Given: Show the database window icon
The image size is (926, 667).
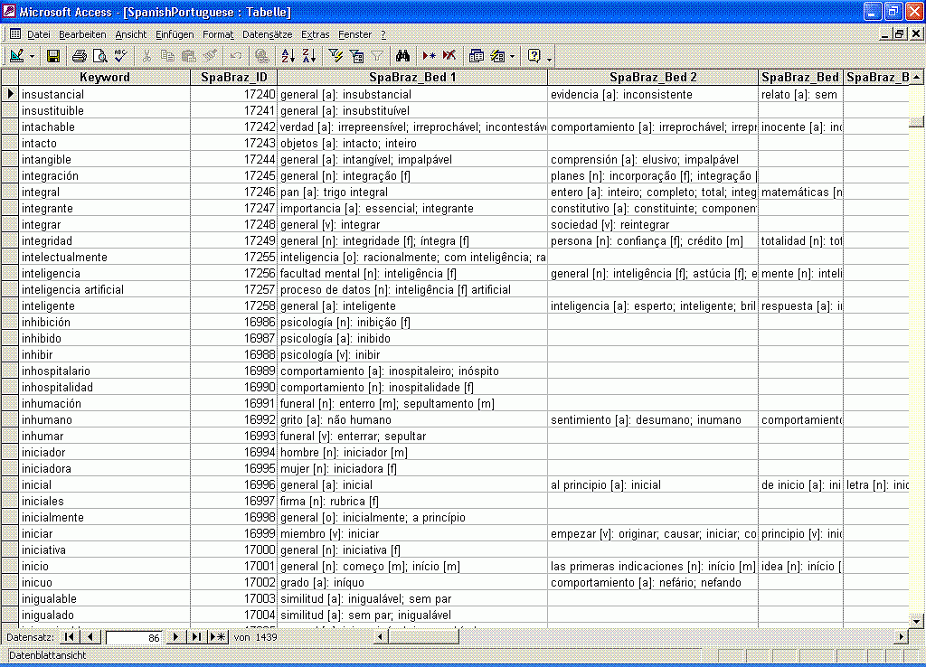Looking at the screenshot, I should click(x=476, y=56).
